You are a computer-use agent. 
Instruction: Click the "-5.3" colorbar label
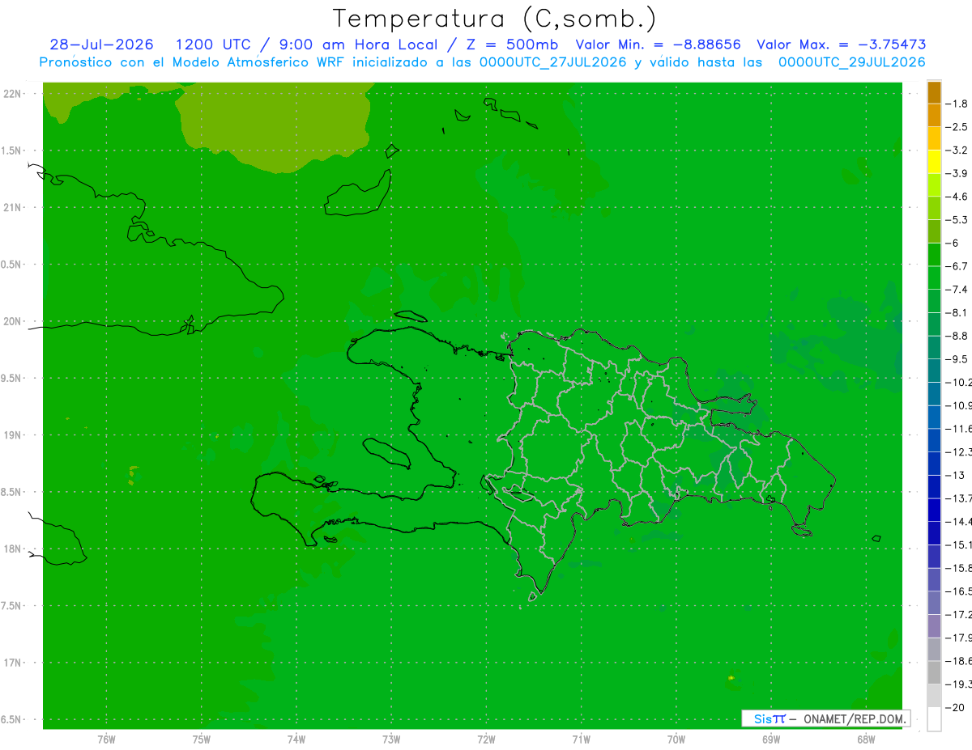pyautogui.click(x=957, y=220)
